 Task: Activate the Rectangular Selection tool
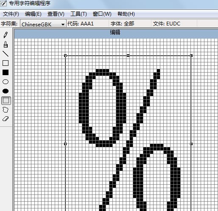[6, 101]
